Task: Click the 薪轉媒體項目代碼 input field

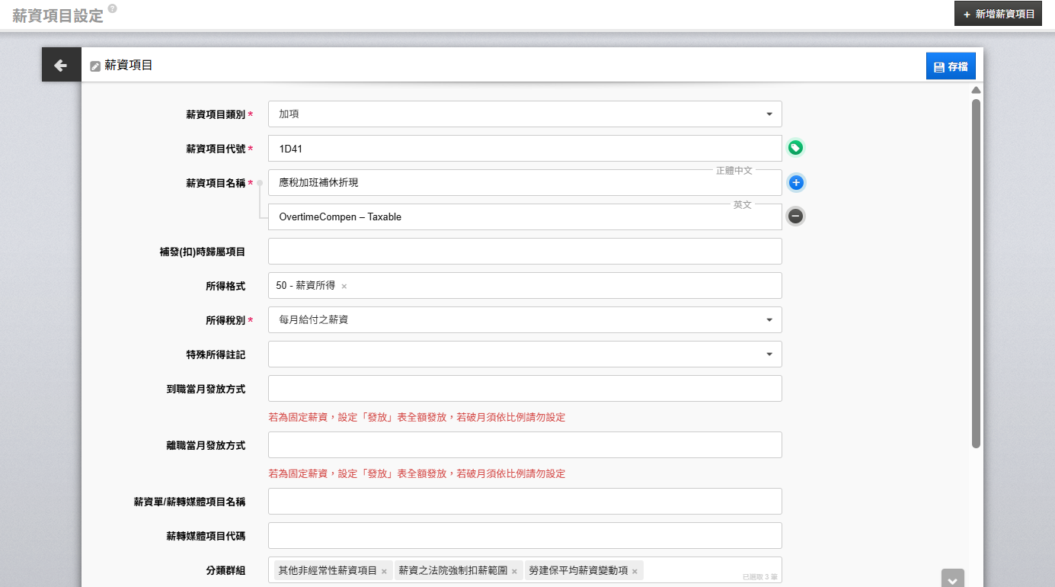Action: click(525, 536)
